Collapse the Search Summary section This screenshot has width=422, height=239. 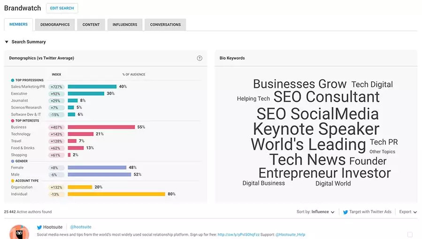tap(7, 42)
